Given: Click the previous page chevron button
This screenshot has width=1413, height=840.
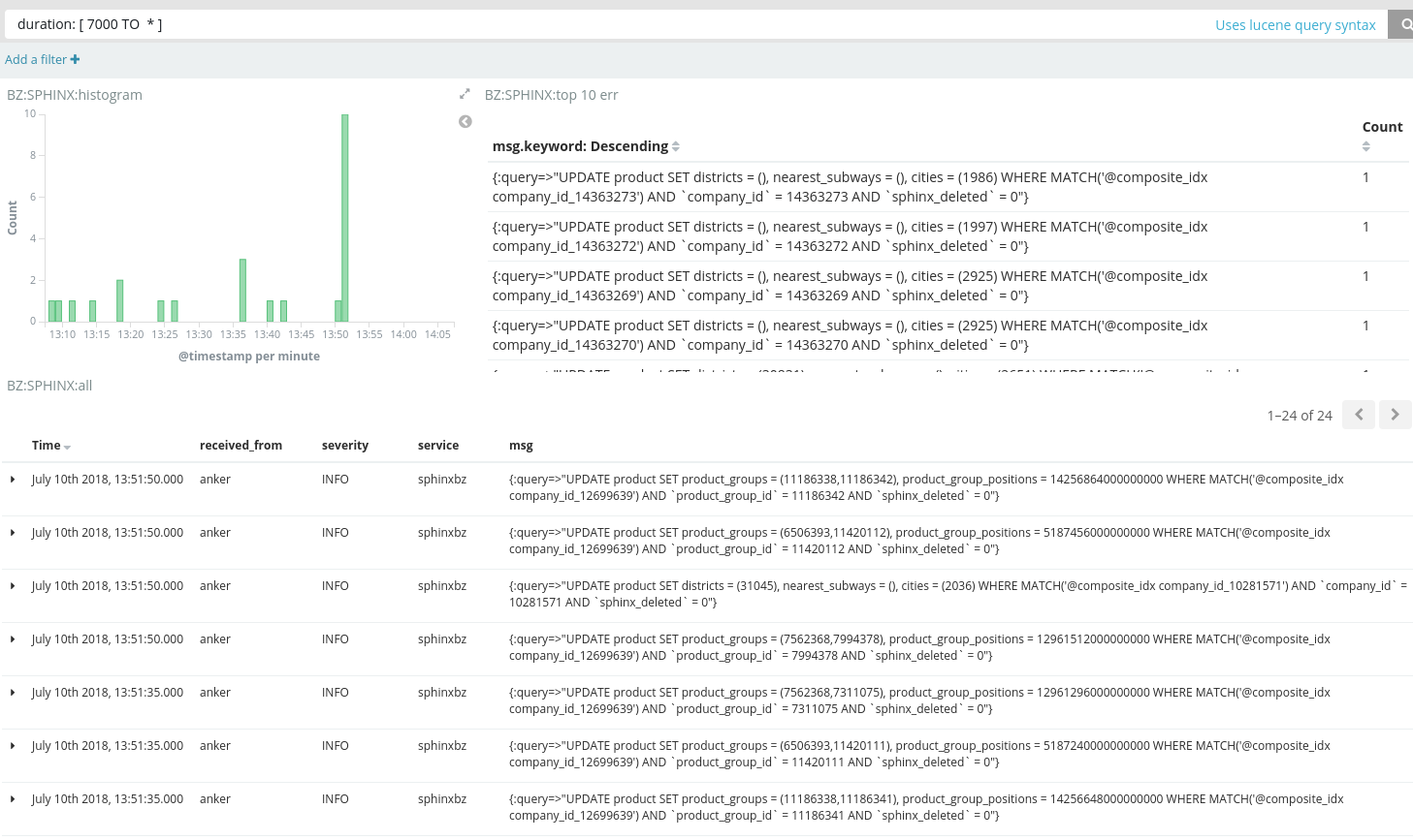Looking at the screenshot, I should coord(1358,414).
